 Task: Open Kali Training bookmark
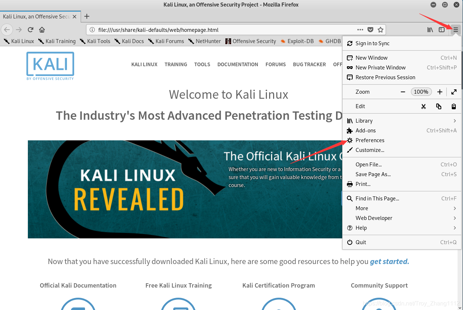[x=57, y=41]
